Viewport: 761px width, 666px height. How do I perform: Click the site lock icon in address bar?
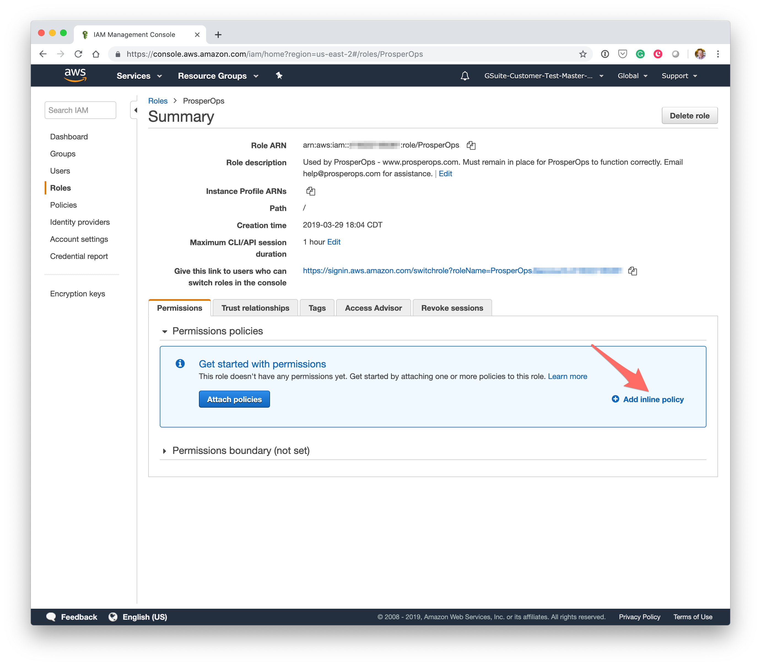118,54
